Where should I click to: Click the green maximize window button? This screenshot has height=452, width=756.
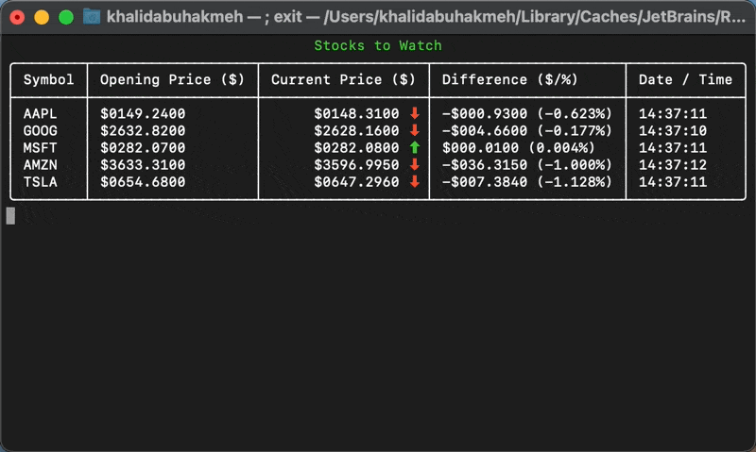[66, 17]
